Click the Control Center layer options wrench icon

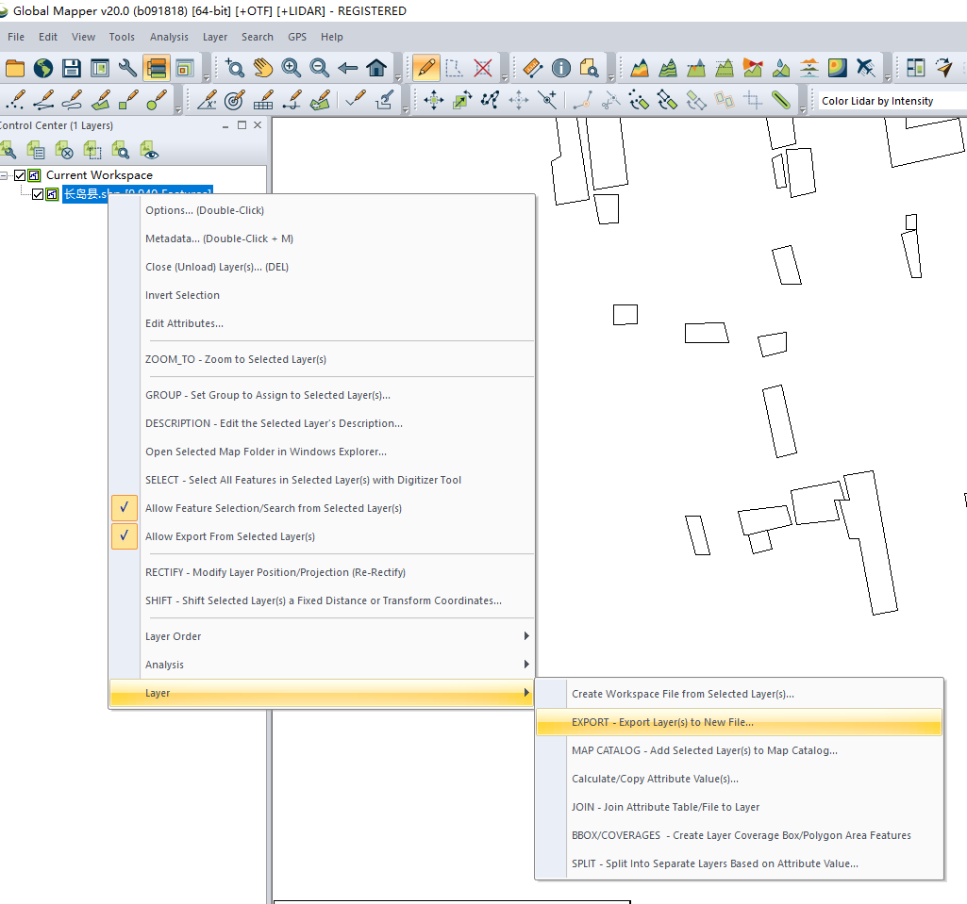(8, 150)
